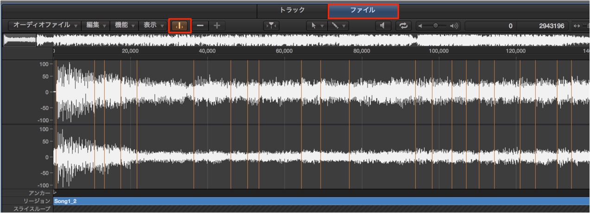Click the アンカー row label
The width and height of the screenshot is (590, 213).
tap(39, 193)
